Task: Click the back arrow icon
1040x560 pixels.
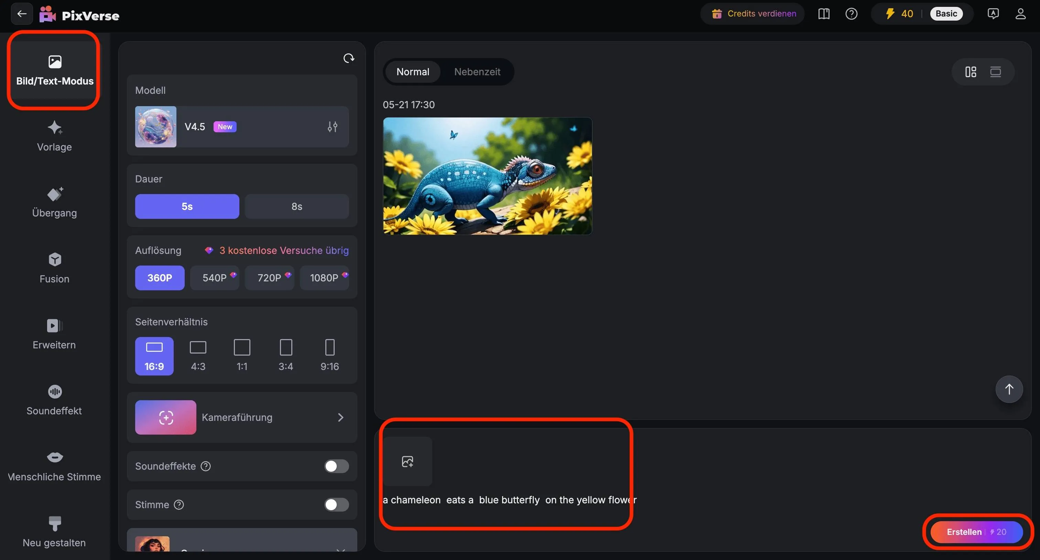Action: point(22,14)
